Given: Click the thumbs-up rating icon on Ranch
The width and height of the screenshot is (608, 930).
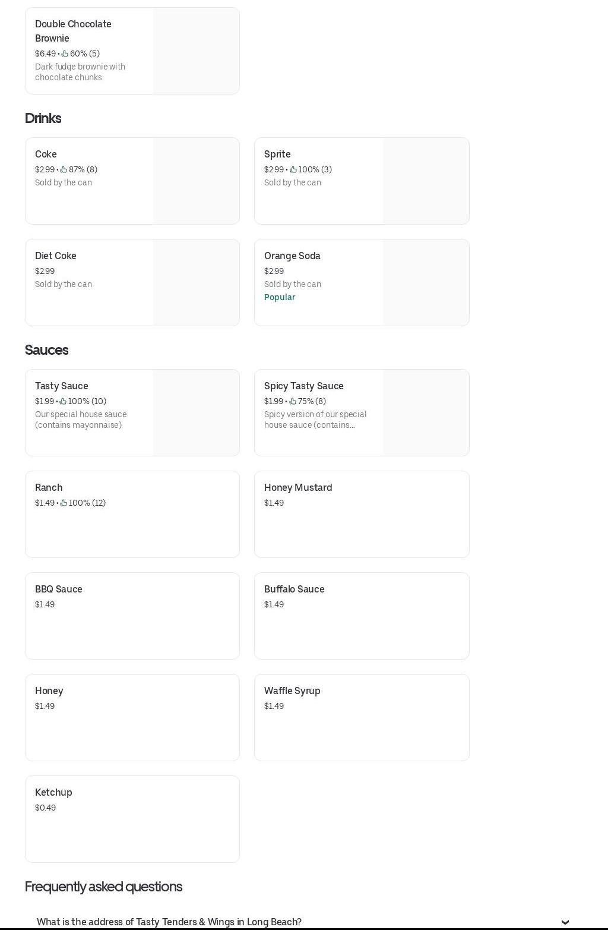Looking at the screenshot, I should [x=64, y=503].
